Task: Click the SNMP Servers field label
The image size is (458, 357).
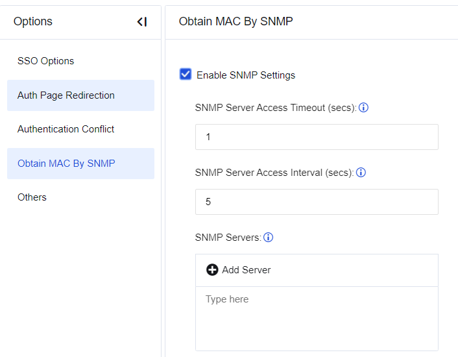Action: coord(228,238)
